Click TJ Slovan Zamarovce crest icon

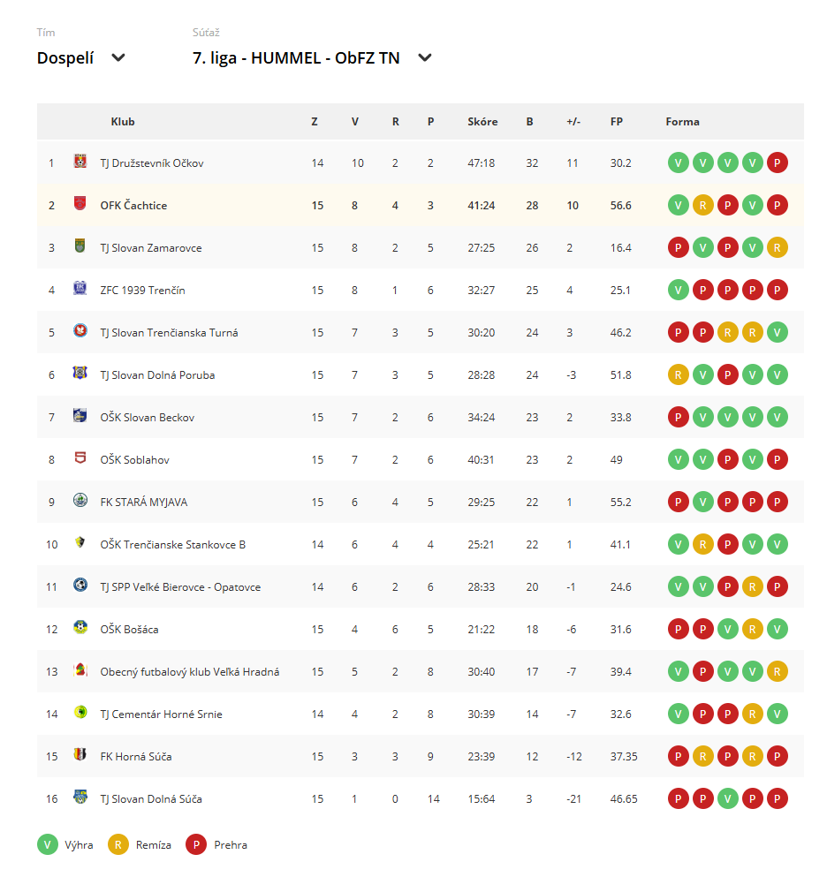pos(80,246)
